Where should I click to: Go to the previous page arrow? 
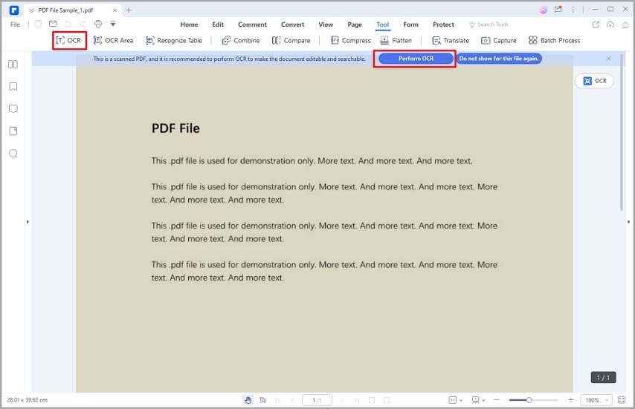click(x=292, y=400)
